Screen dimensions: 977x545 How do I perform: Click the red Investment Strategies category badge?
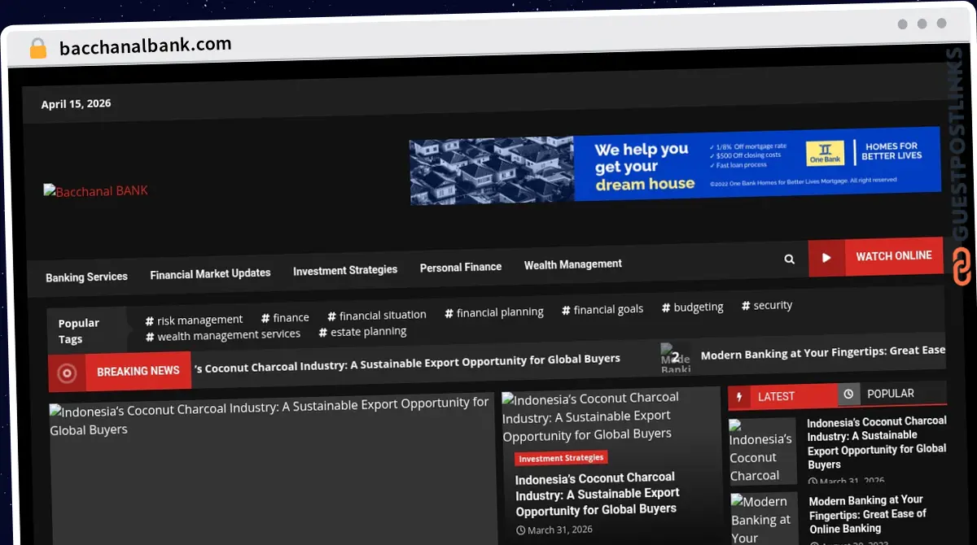(x=561, y=459)
